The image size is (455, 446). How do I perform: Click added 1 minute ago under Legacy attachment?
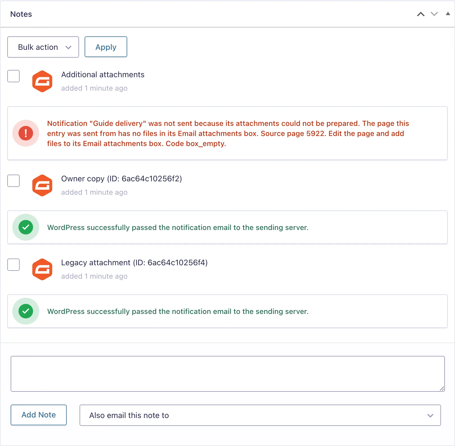tap(94, 276)
